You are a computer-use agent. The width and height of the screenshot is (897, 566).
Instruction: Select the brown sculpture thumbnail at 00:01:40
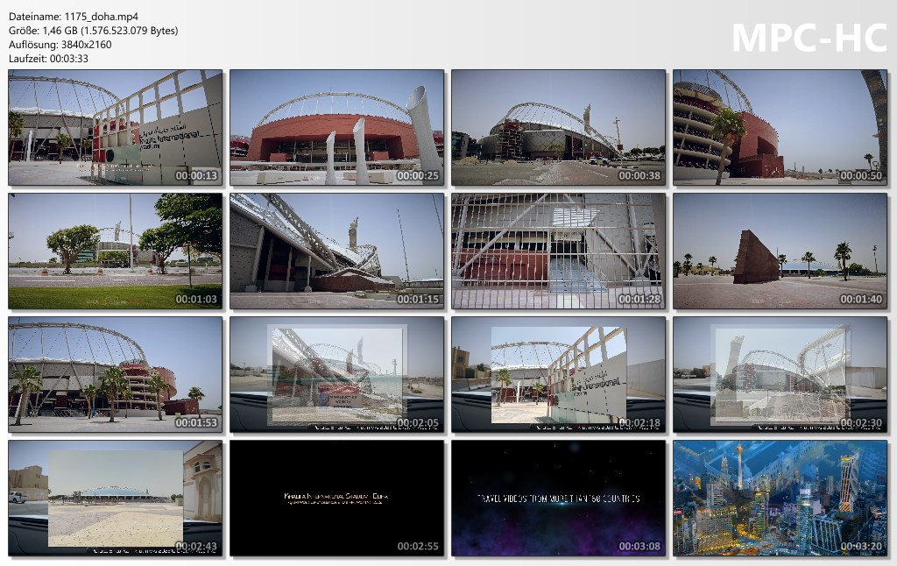point(780,251)
